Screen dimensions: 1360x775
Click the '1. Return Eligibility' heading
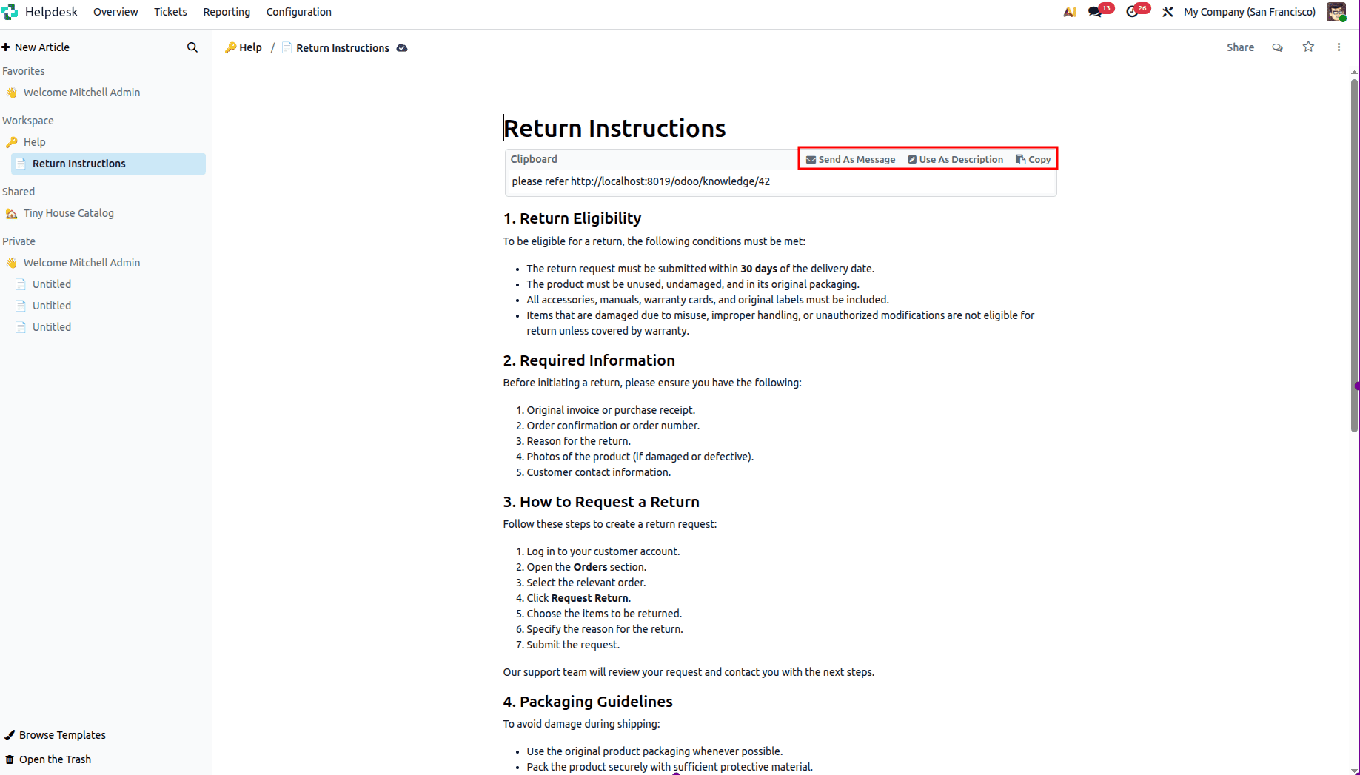point(572,218)
